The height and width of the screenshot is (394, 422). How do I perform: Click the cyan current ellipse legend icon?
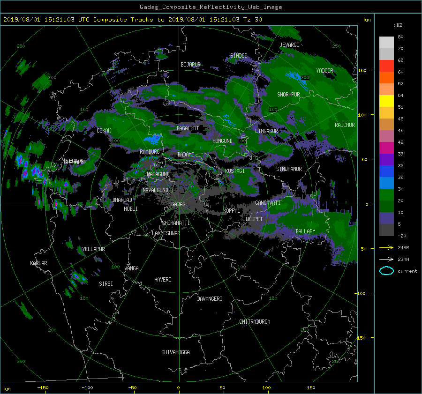(x=386, y=271)
